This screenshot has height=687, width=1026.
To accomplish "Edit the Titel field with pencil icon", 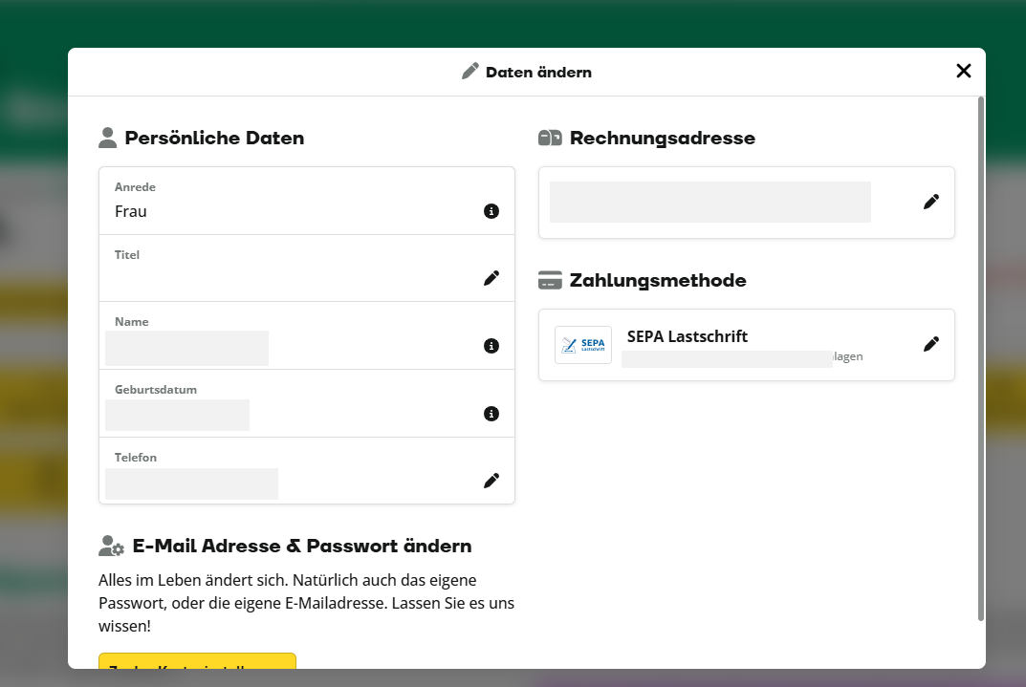I will pyautogui.click(x=491, y=278).
